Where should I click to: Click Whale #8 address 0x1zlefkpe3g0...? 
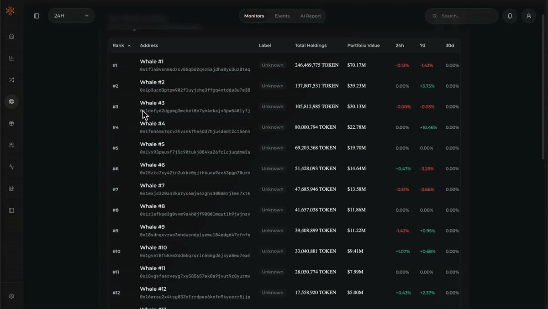pos(195,214)
